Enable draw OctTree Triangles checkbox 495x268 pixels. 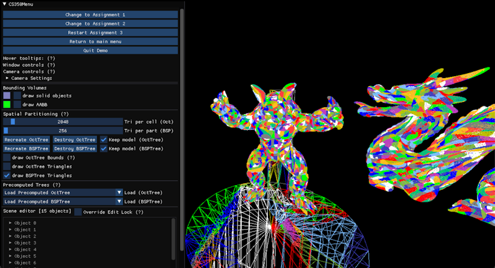point(7,166)
